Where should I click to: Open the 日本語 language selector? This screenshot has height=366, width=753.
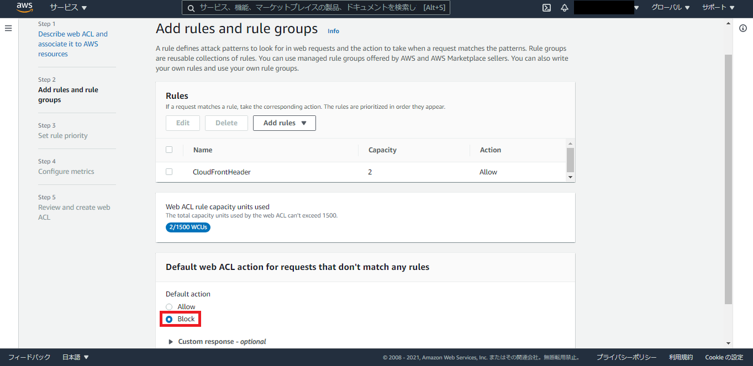(76, 357)
